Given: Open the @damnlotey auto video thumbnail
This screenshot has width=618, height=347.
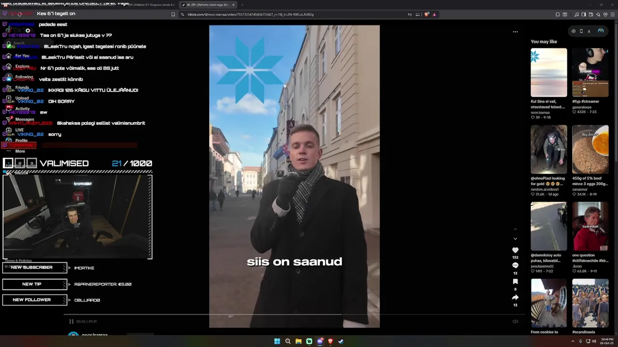Looking at the screenshot, I should point(549,226).
